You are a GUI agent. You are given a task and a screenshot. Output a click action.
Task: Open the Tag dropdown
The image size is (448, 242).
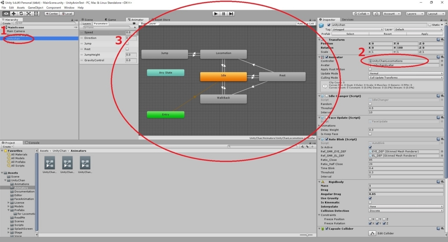tap(357, 29)
